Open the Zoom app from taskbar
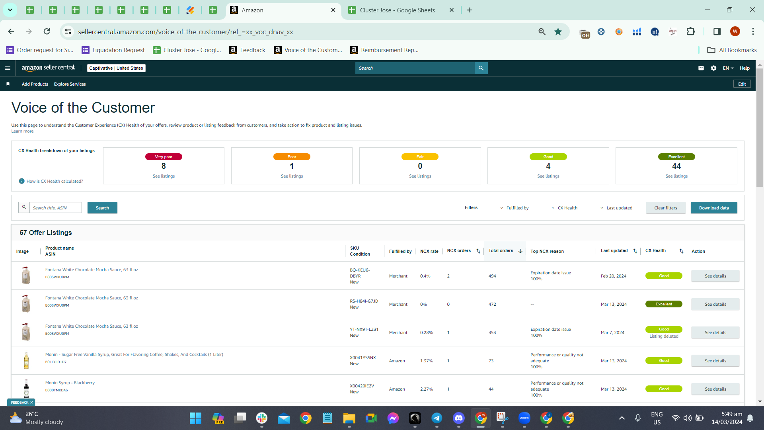 [x=524, y=418]
